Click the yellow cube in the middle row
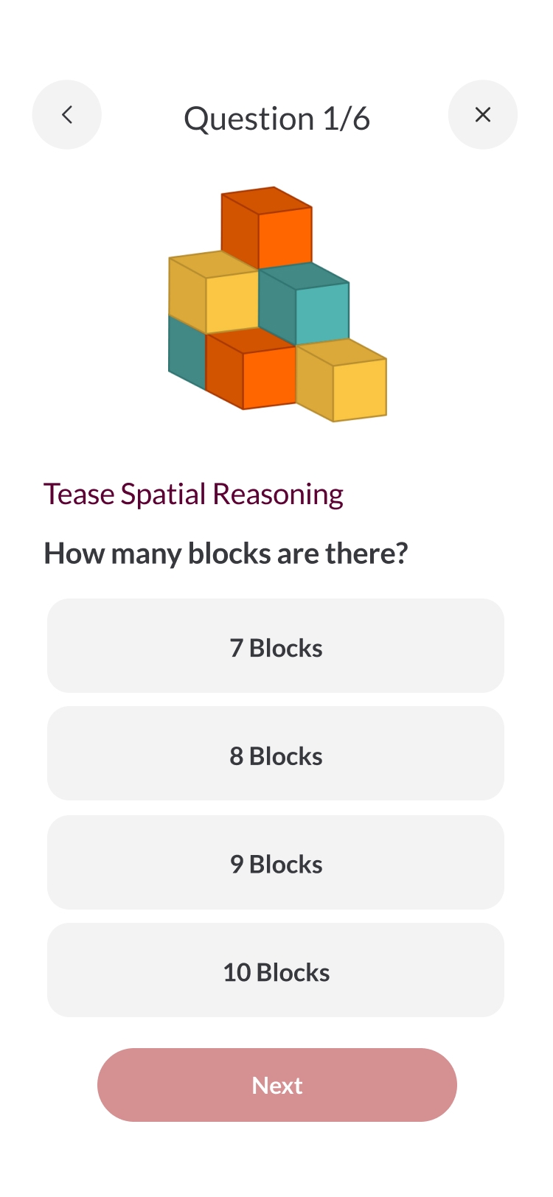The height and width of the screenshot is (1197, 553). [214, 293]
